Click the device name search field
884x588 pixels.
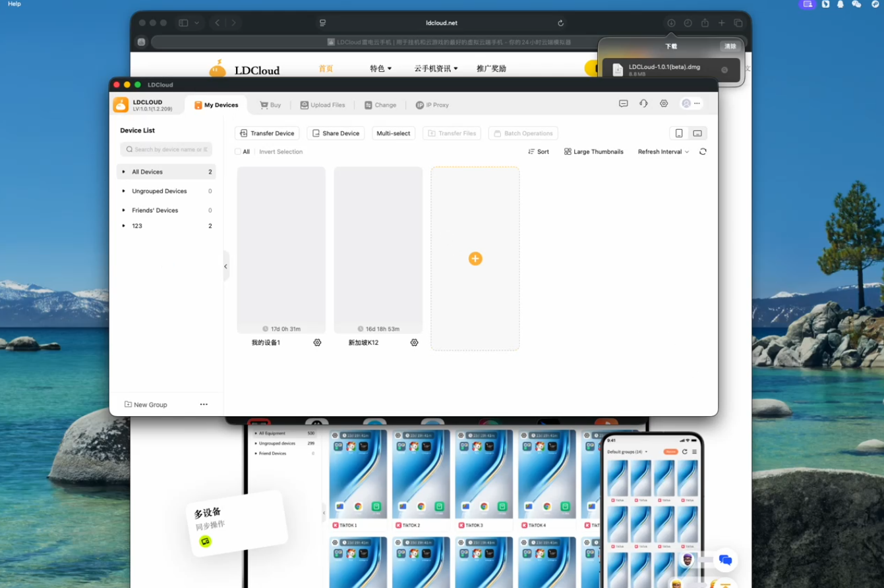[x=167, y=149]
